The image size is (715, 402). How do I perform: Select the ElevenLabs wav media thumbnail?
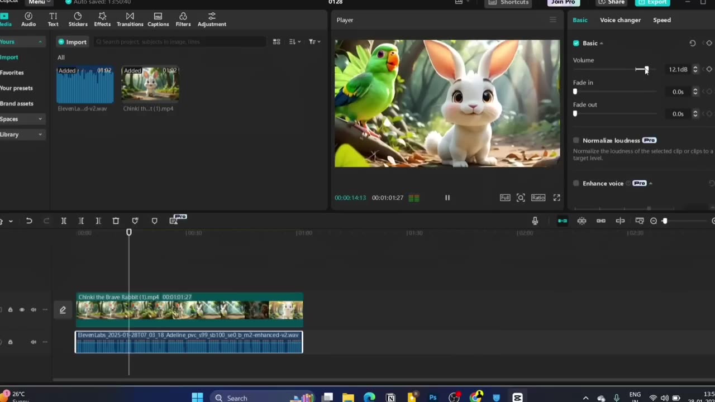[x=85, y=85]
